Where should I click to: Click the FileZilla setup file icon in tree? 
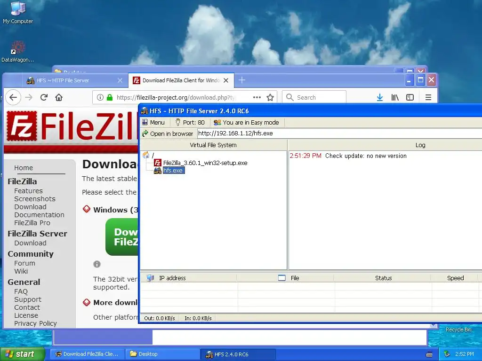[x=158, y=163]
